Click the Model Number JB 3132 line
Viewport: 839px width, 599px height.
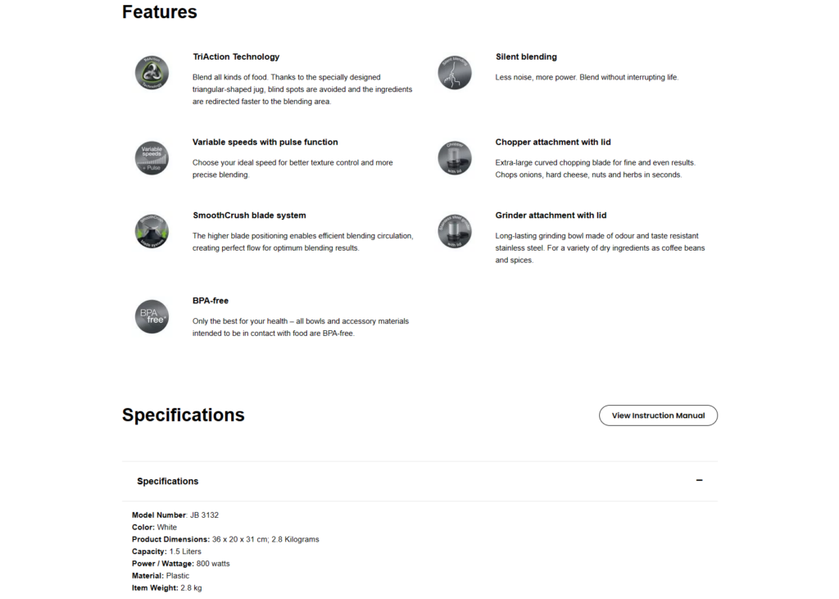tap(175, 515)
